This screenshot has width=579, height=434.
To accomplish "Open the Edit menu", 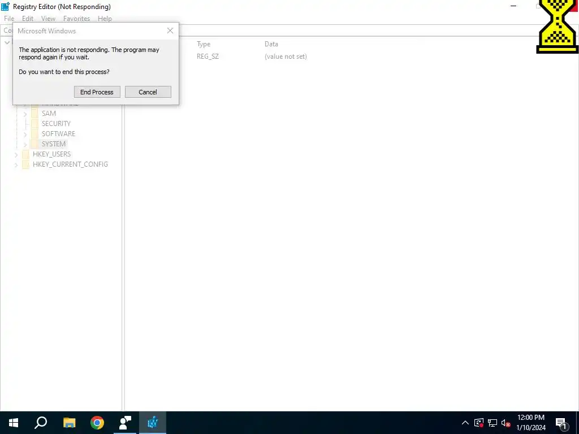I will (28, 19).
